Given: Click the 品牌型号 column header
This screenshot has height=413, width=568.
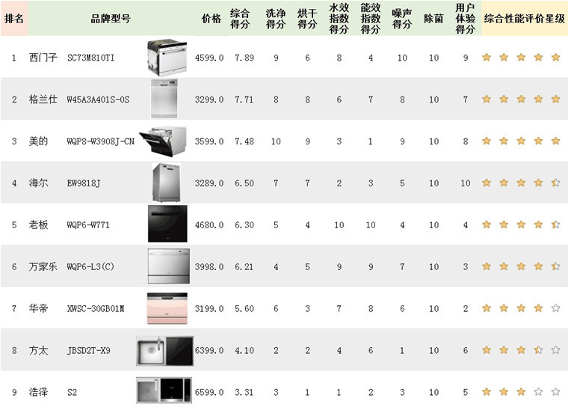Looking at the screenshot, I should (x=111, y=19).
